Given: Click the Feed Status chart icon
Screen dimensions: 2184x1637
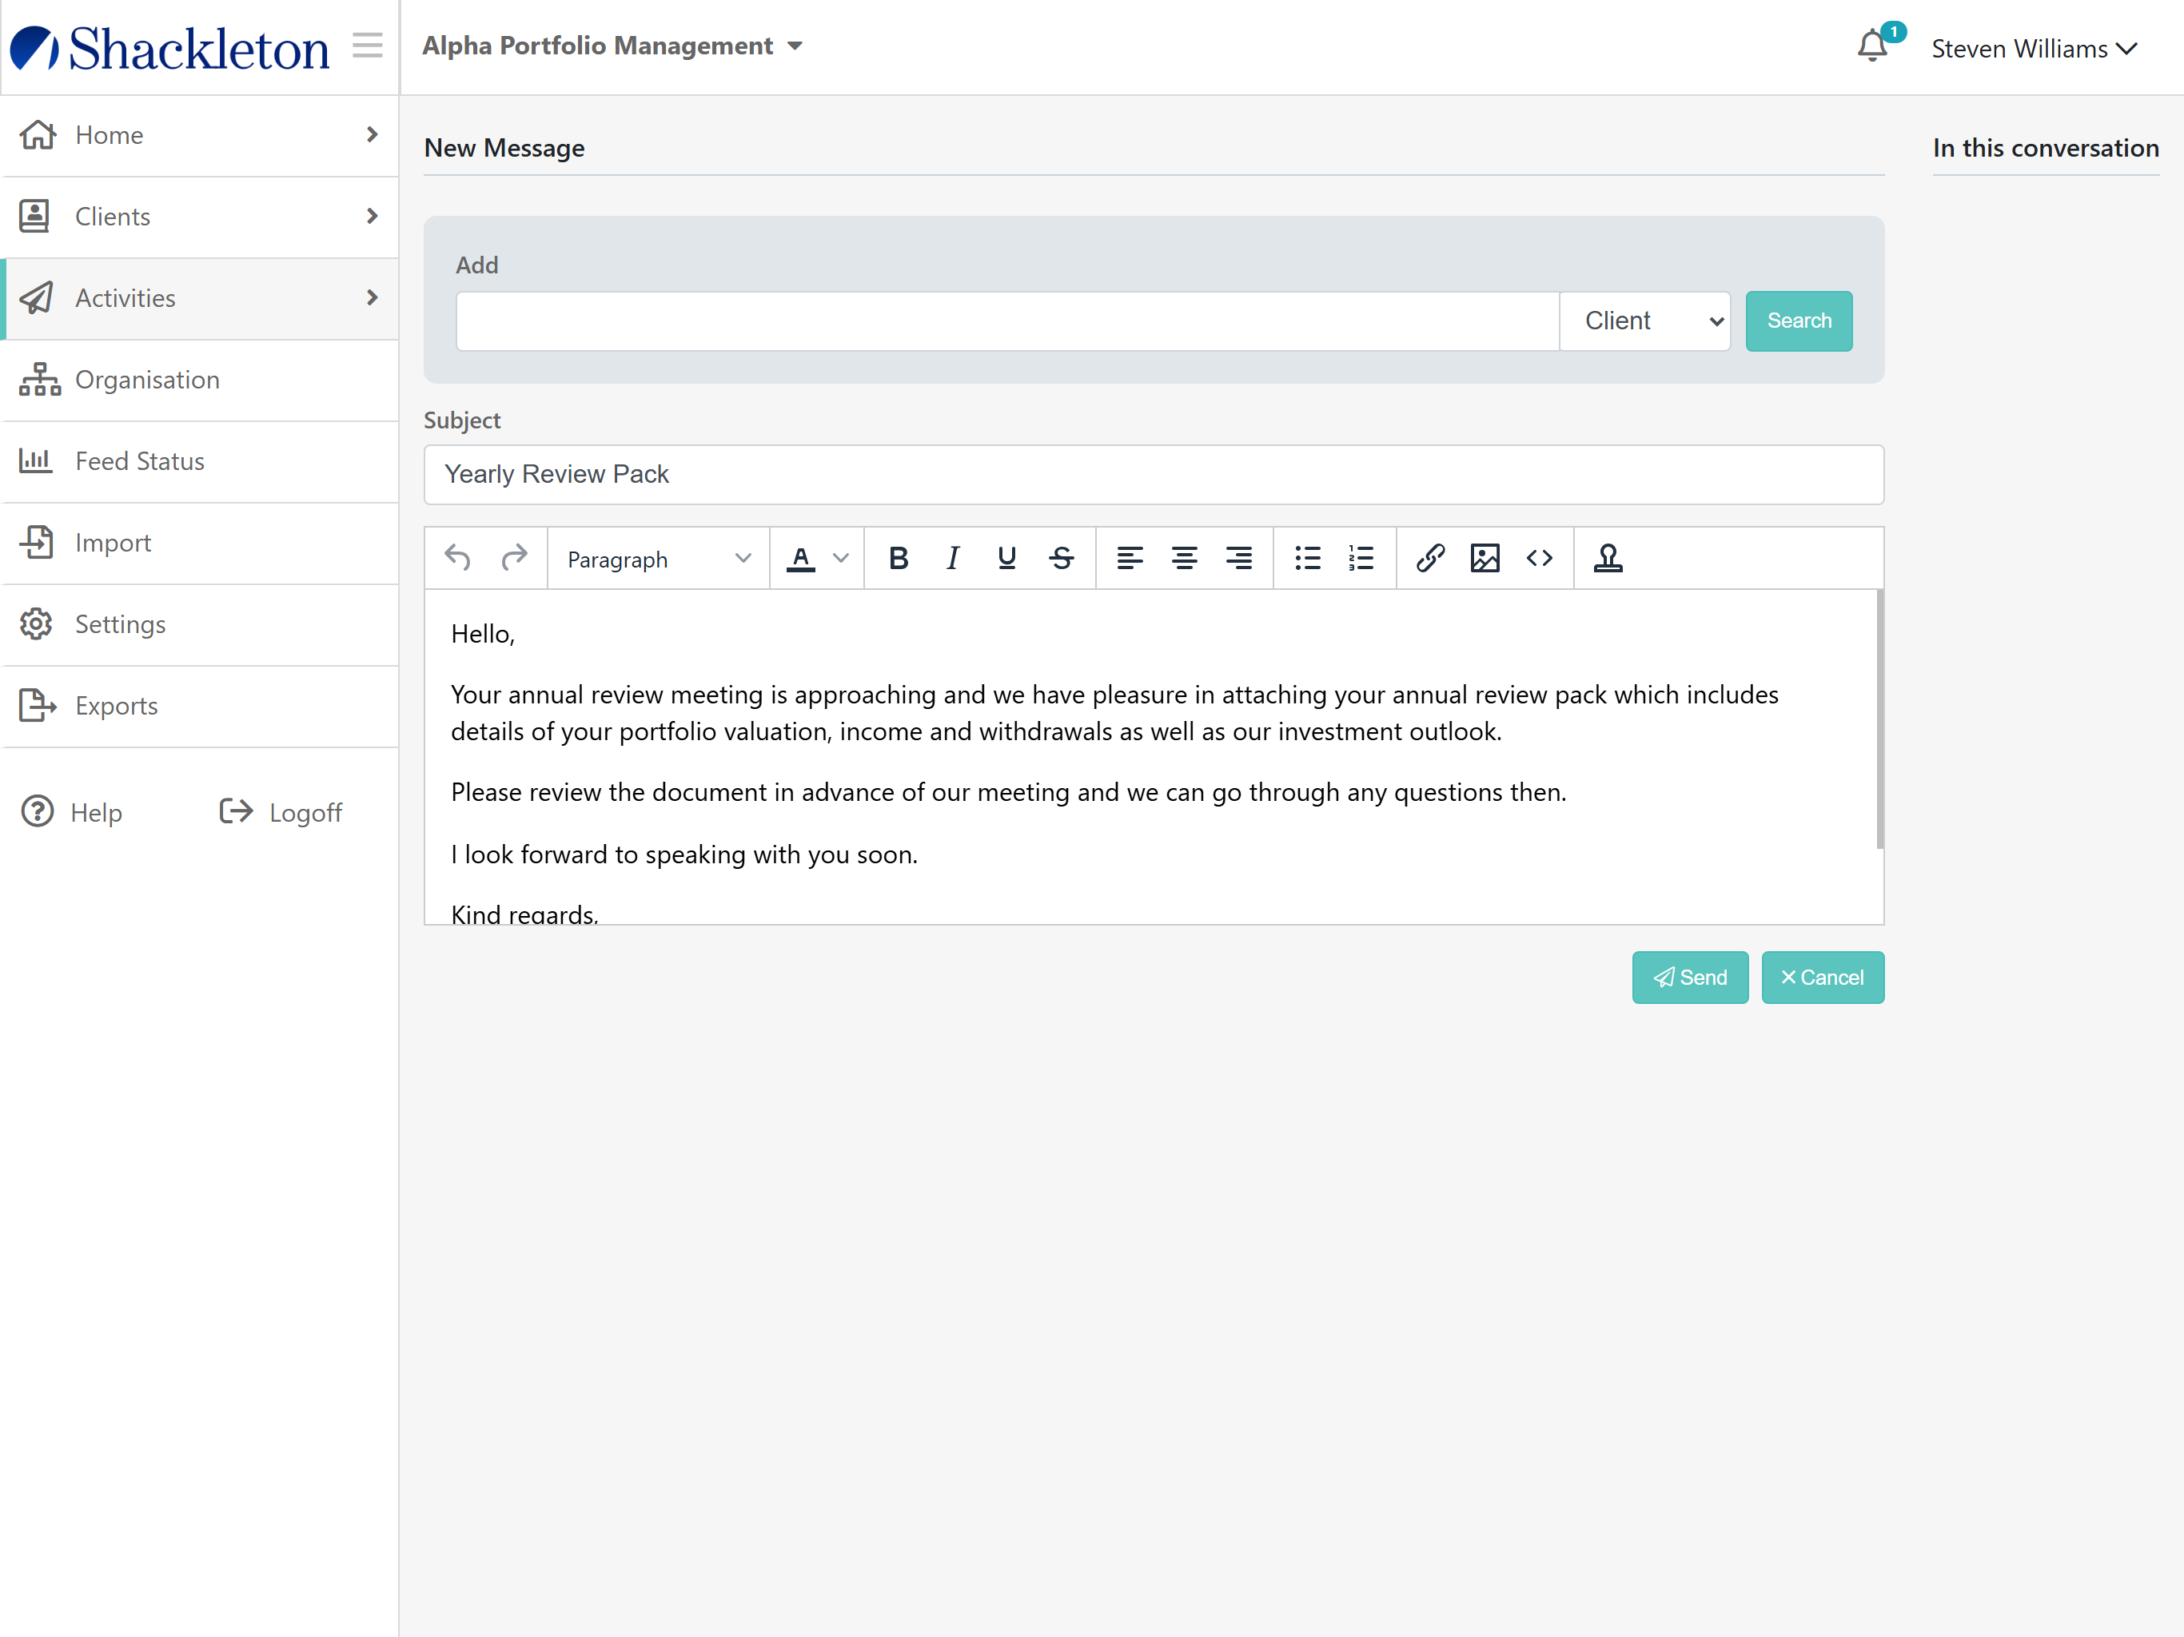Looking at the screenshot, I should (x=35, y=460).
